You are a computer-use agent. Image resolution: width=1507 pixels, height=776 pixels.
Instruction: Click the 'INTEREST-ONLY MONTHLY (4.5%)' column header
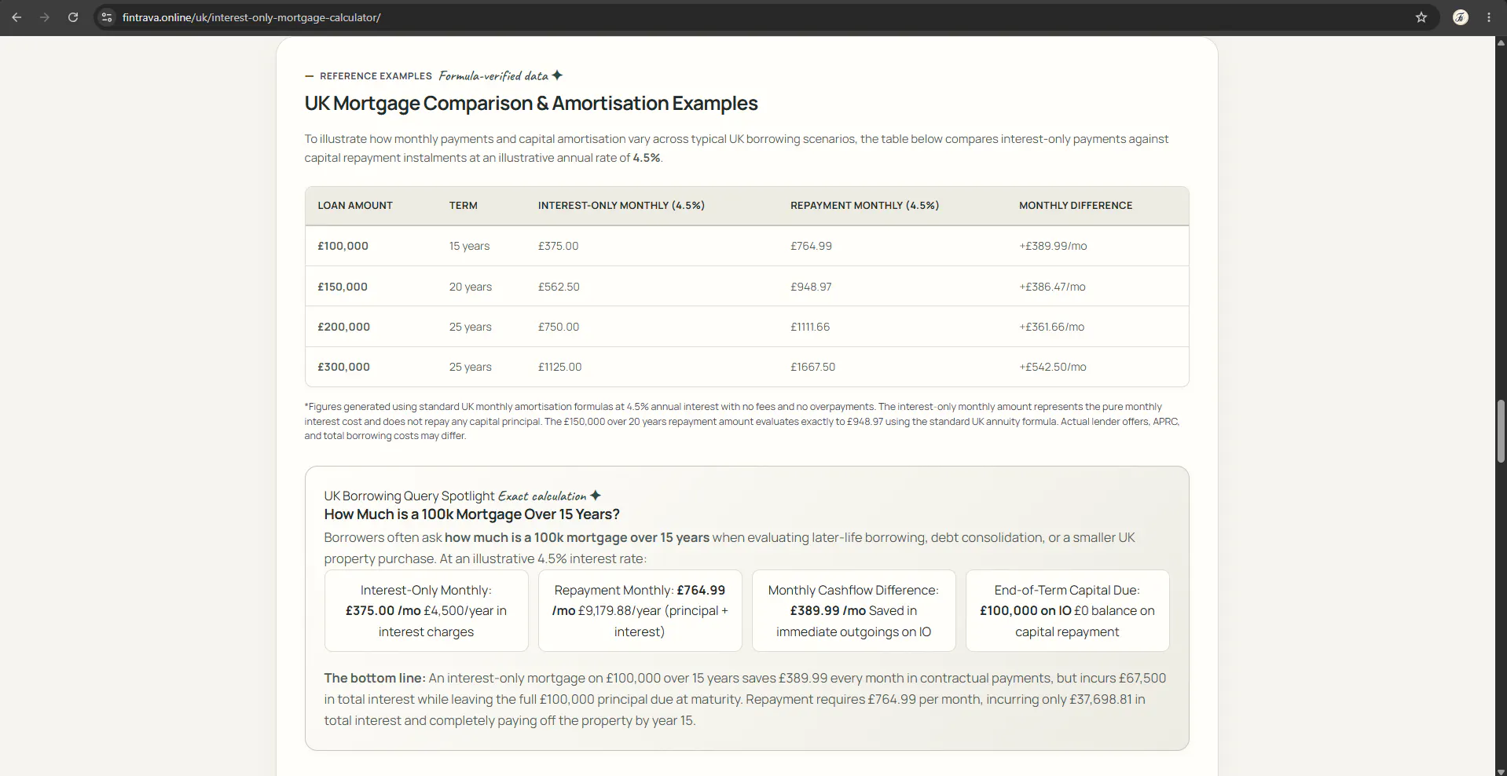pyautogui.click(x=621, y=206)
